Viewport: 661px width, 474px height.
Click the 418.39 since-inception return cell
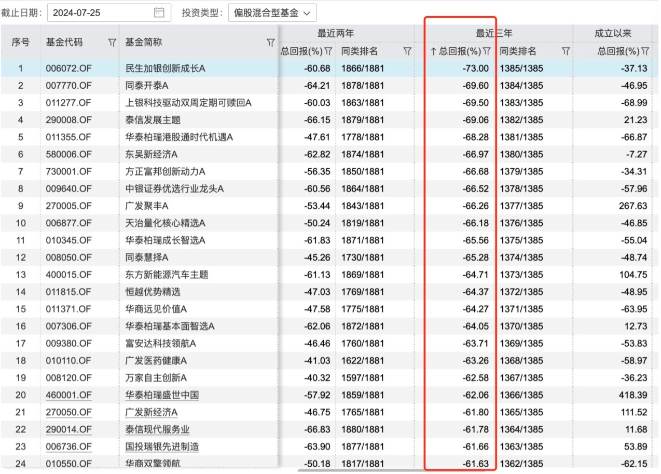tap(633, 395)
